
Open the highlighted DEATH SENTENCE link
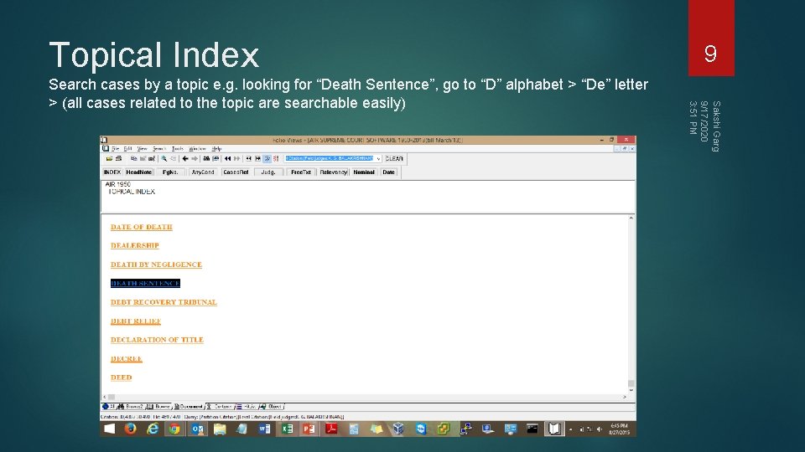point(145,284)
